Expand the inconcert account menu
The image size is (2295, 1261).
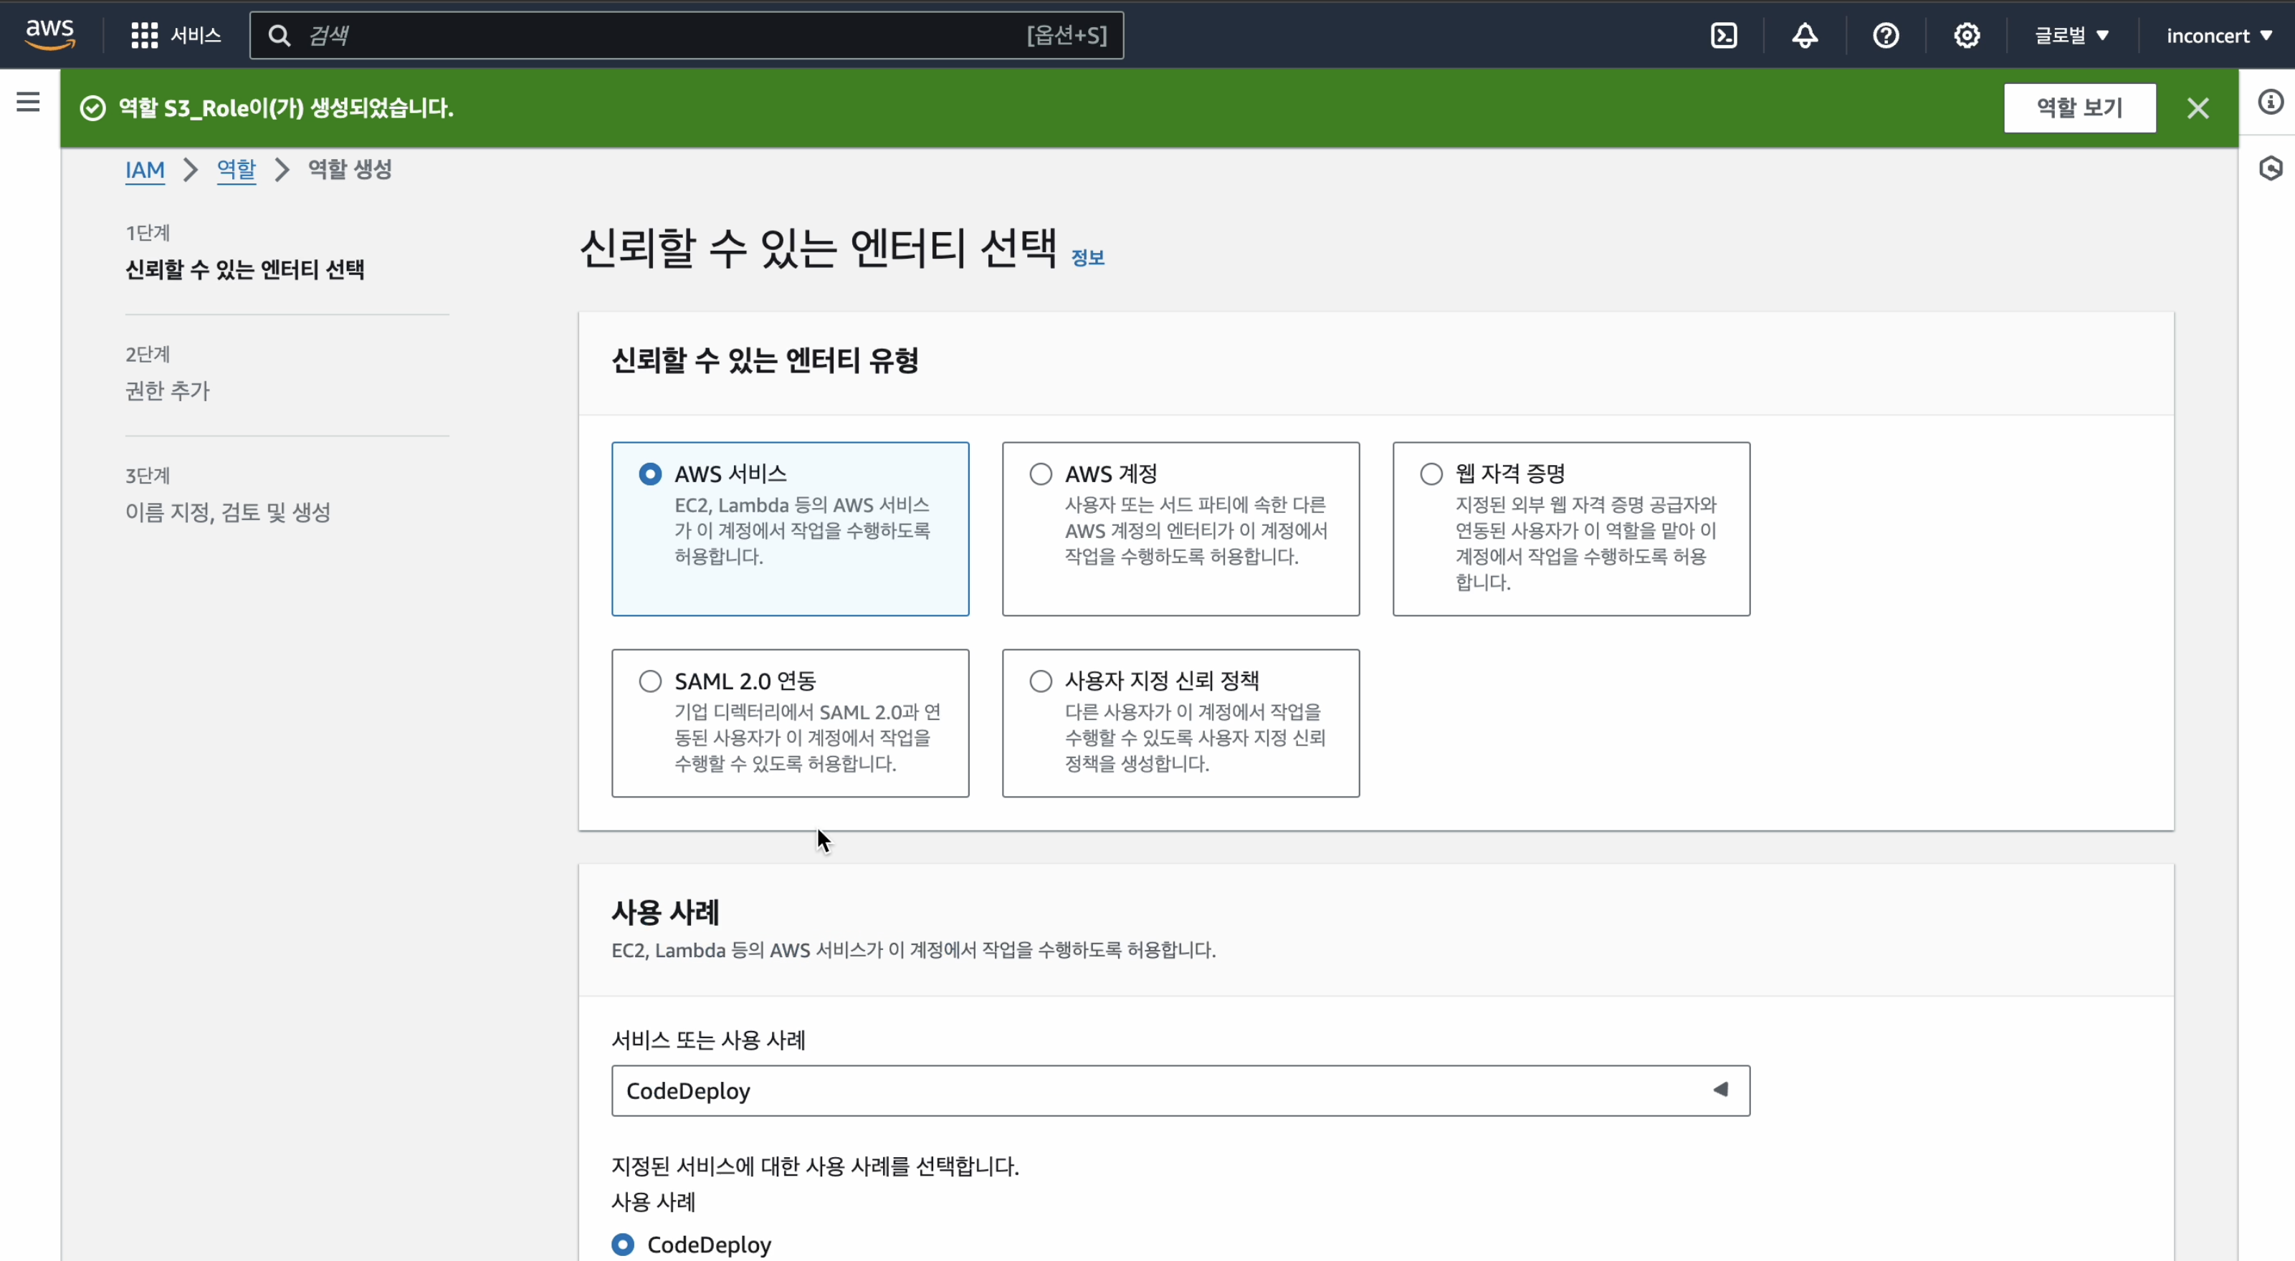pos(2219,34)
